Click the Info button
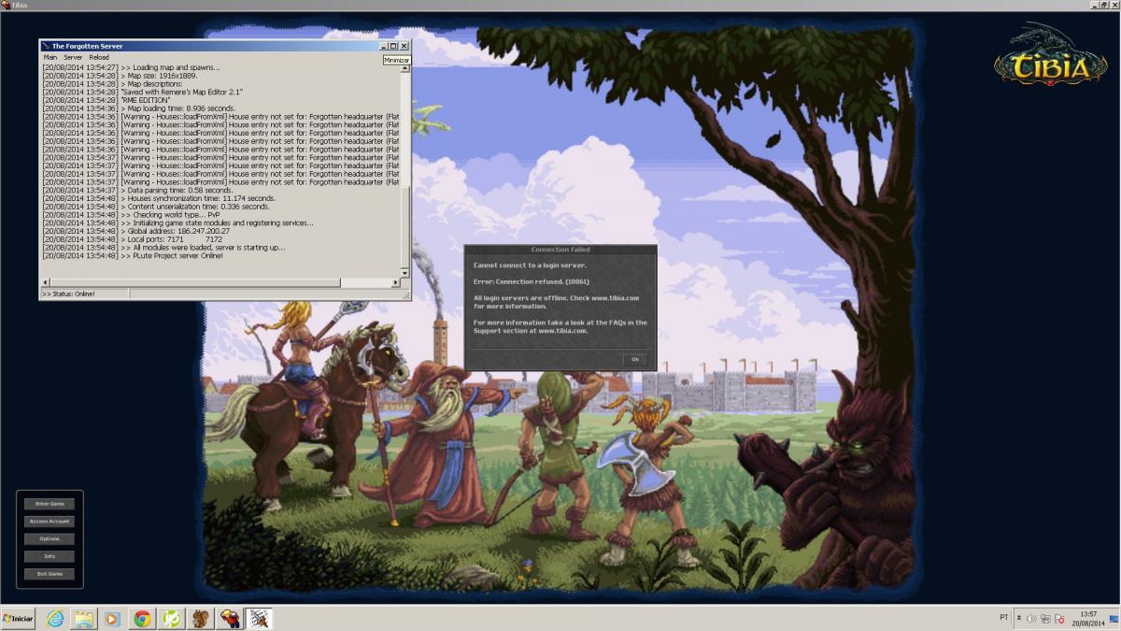 50,556
